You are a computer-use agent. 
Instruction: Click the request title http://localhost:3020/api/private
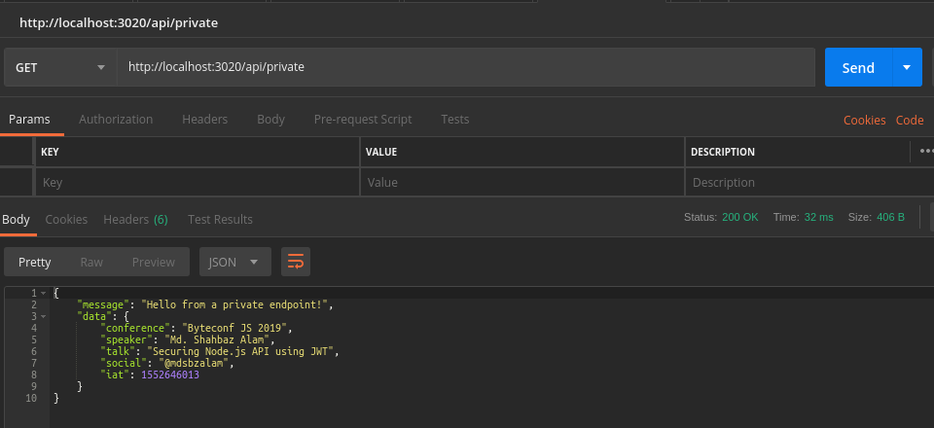pyautogui.click(x=119, y=22)
